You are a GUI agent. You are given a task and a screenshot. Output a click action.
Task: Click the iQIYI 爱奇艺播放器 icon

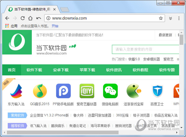click(x=87, y=91)
